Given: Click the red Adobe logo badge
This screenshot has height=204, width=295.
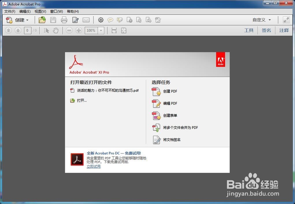Looking at the screenshot, I should click(220, 59).
